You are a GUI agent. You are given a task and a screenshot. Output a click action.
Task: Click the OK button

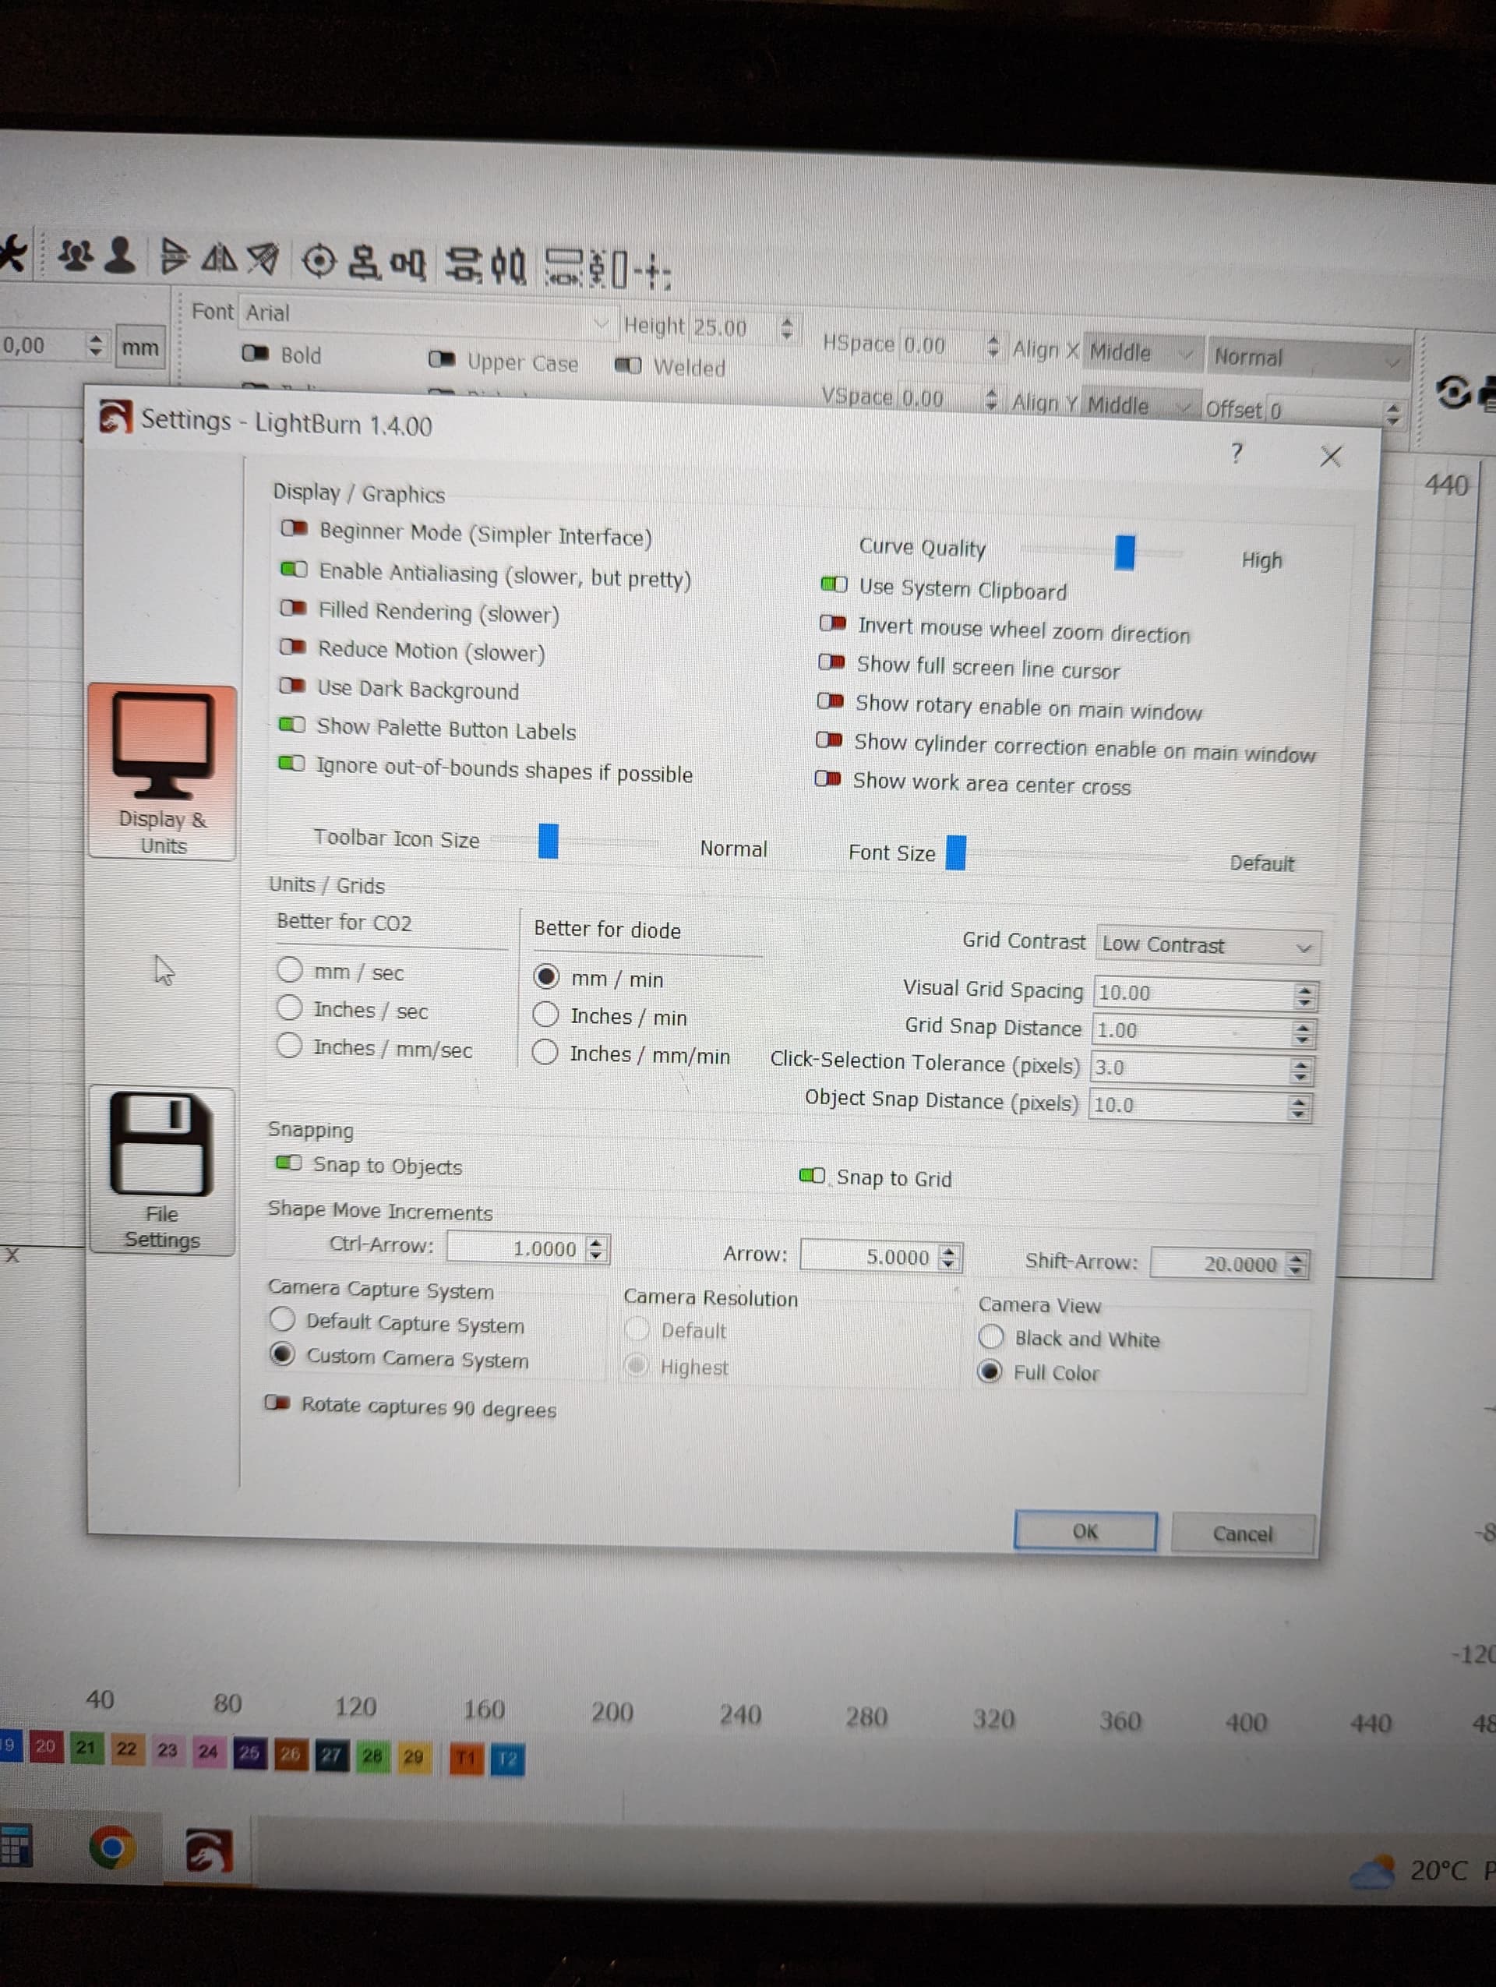(x=1085, y=1530)
